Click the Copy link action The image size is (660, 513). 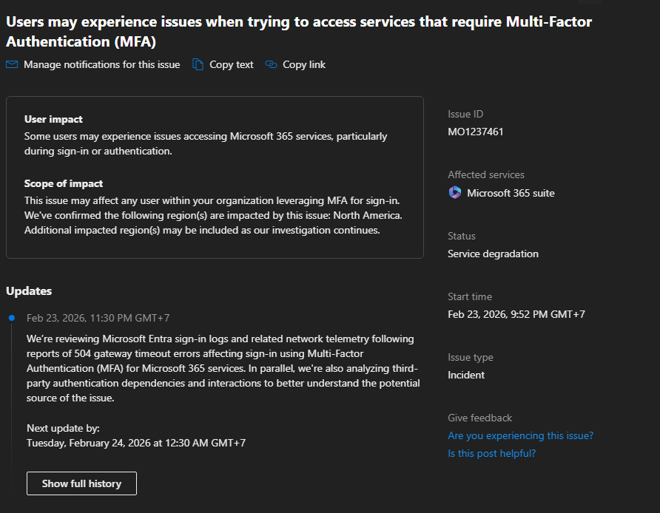click(x=303, y=64)
